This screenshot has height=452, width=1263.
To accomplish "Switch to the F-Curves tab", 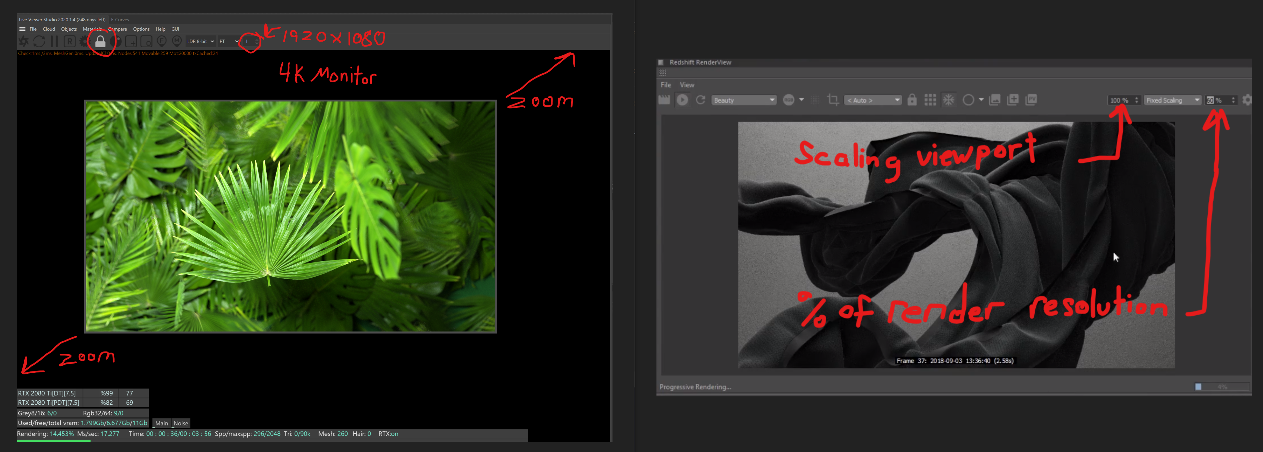I will [x=120, y=20].
